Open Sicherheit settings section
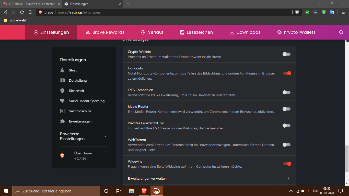The width and height of the screenshot is (349, 196). click(76, 91)
